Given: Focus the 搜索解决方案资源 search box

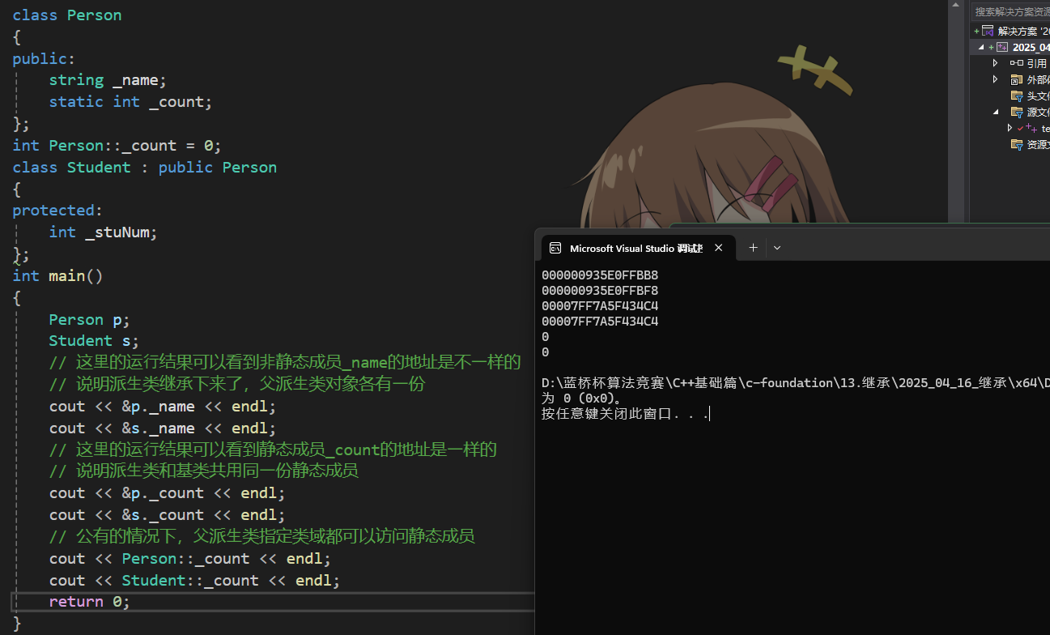Looking at the screenshot, I should click(1011, 11).
